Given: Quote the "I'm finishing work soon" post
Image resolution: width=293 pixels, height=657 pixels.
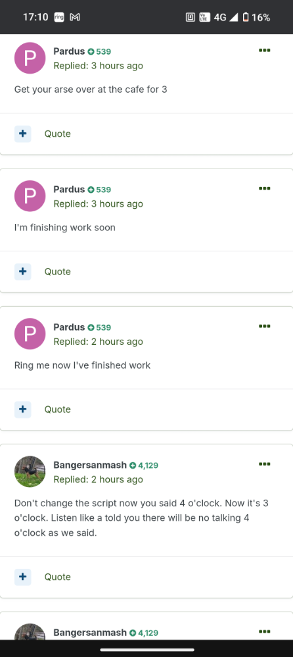Looking at the screenshot, I should pyautogui.click(x=58, y=271).
